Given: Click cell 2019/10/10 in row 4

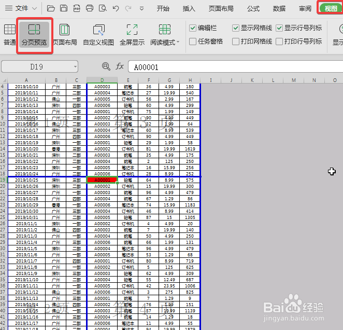Looking at the screenshot, I should [26, 87].
